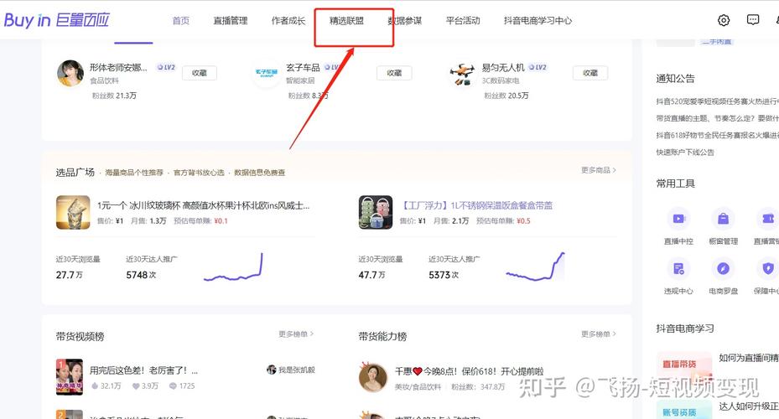The image size is (779, 419).
Task: Open the settings gear icon
Action: [x=724, y=20]
